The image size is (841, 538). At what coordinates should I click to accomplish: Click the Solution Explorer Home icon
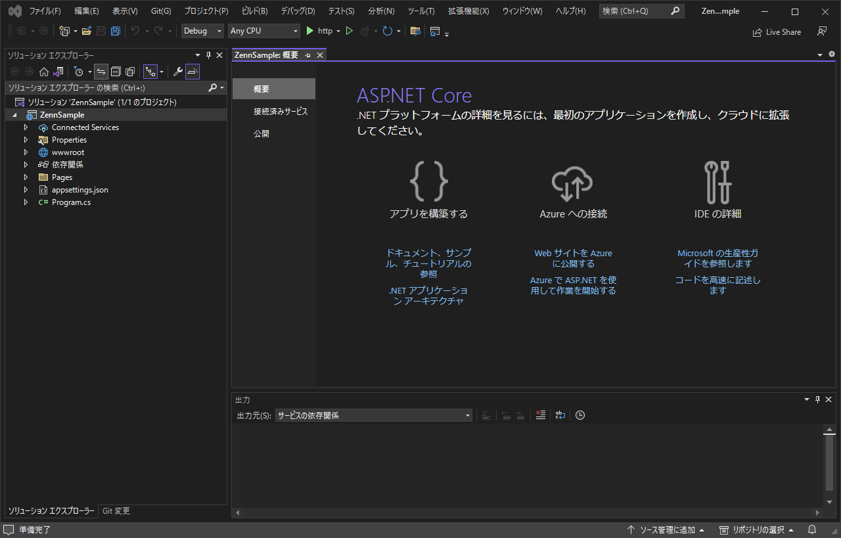click(44, 72)
